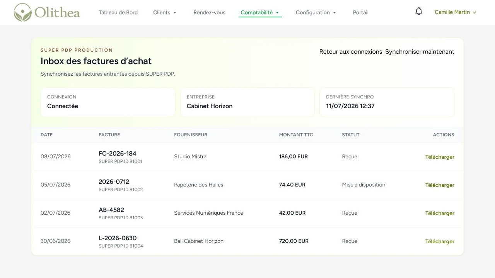The height and width of the screenshot is (278, 495).
Task: Click the amount 74,40 EUR
Action: 292,185
